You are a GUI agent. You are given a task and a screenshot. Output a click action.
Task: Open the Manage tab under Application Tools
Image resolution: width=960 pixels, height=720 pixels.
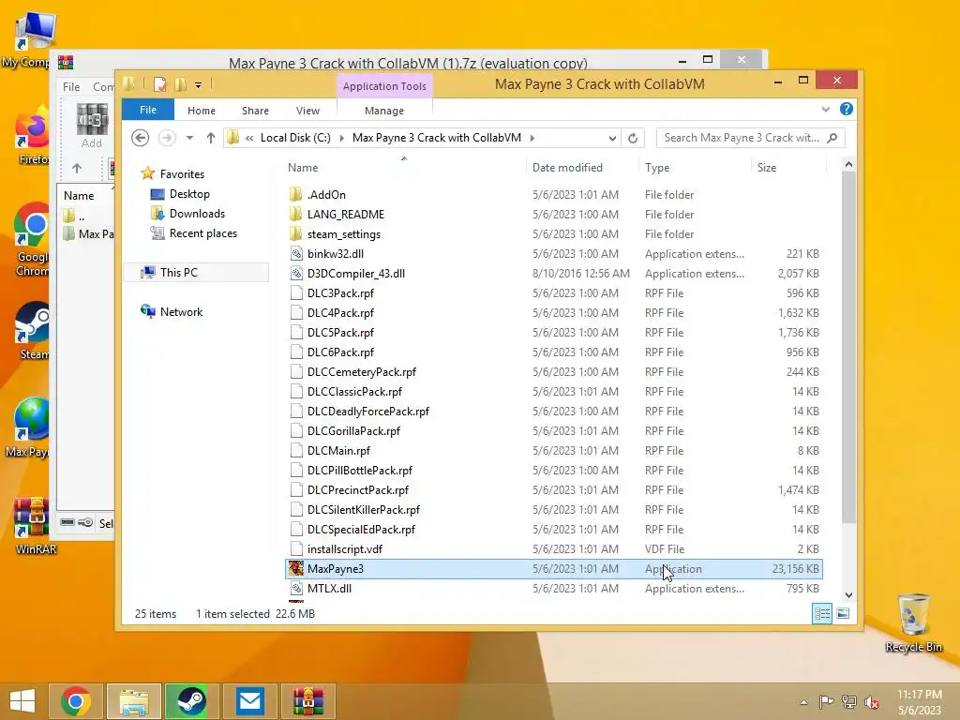[383, 111]
